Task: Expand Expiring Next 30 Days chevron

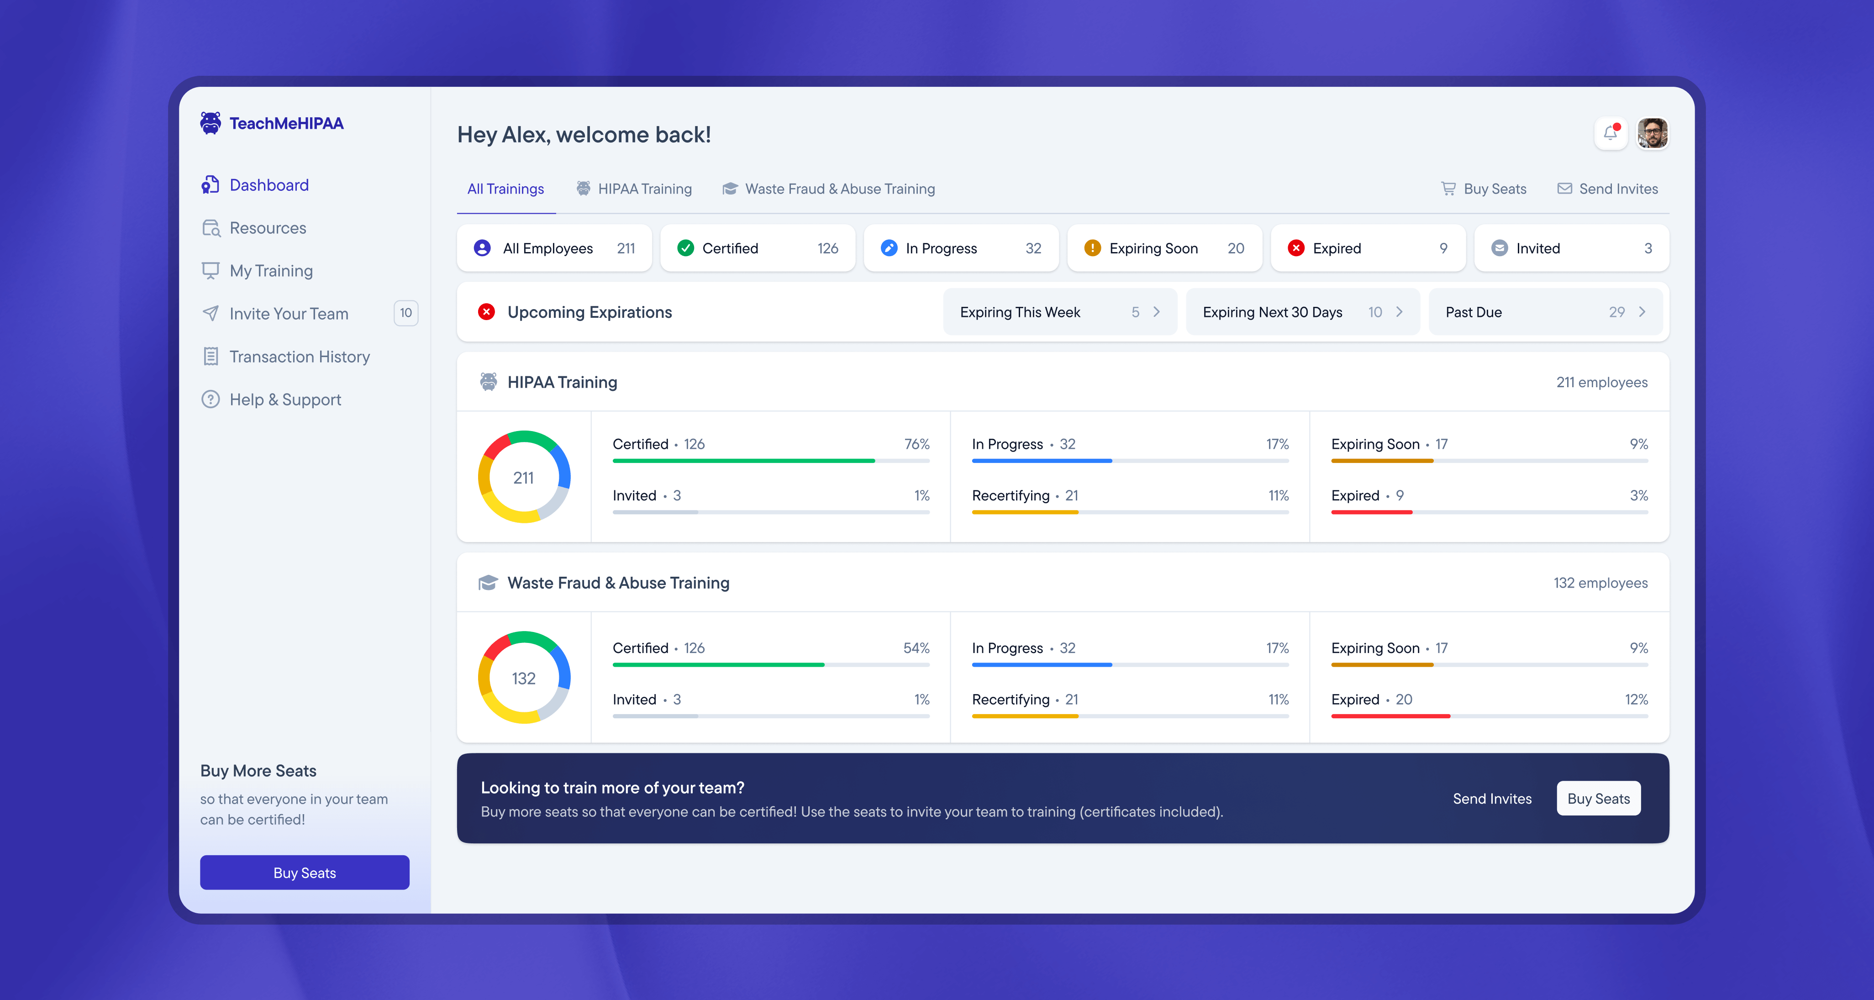Action: [1399, 312]
